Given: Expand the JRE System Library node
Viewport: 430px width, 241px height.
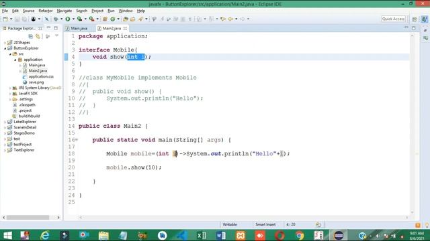Looking at the screenshot, I should (10, 88).
